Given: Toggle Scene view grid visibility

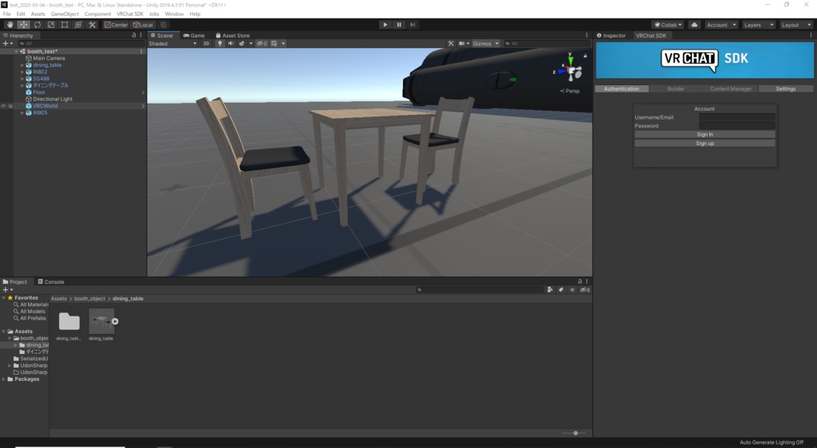Looking at the screenshot, I should pyautogui.click(x=274, y=43).
